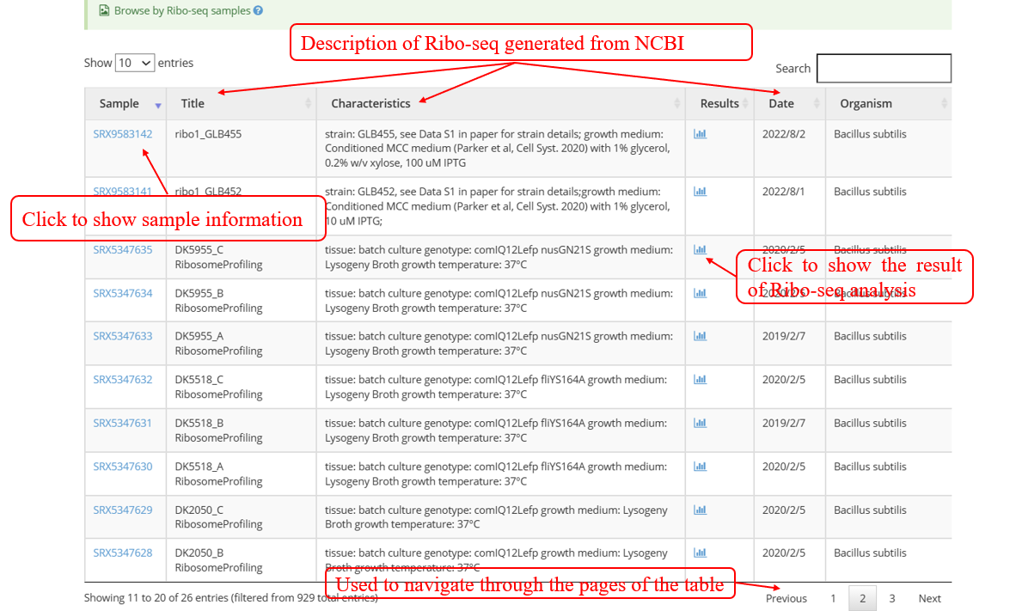The width and height of the screenshot is (1022, 611).
Task: Open results chart for SRX5347630 row
Action: pos(700,466)
